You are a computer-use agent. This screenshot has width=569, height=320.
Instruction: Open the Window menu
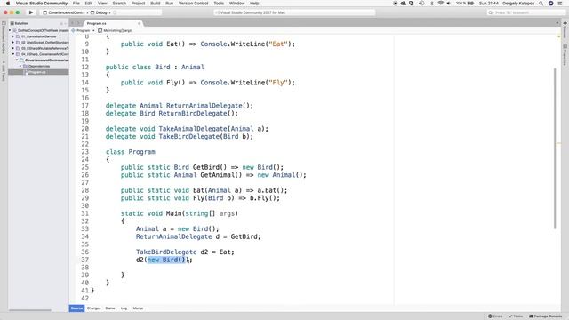click(237, 4)
